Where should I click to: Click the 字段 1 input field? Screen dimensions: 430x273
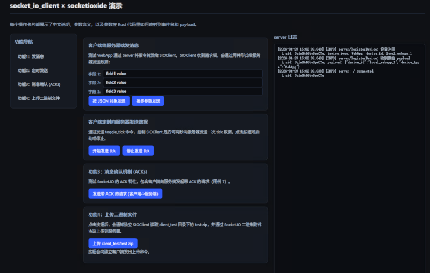(x=183, y=74)
